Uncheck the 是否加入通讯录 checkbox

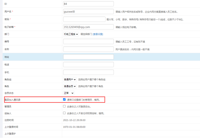point(64,100)
